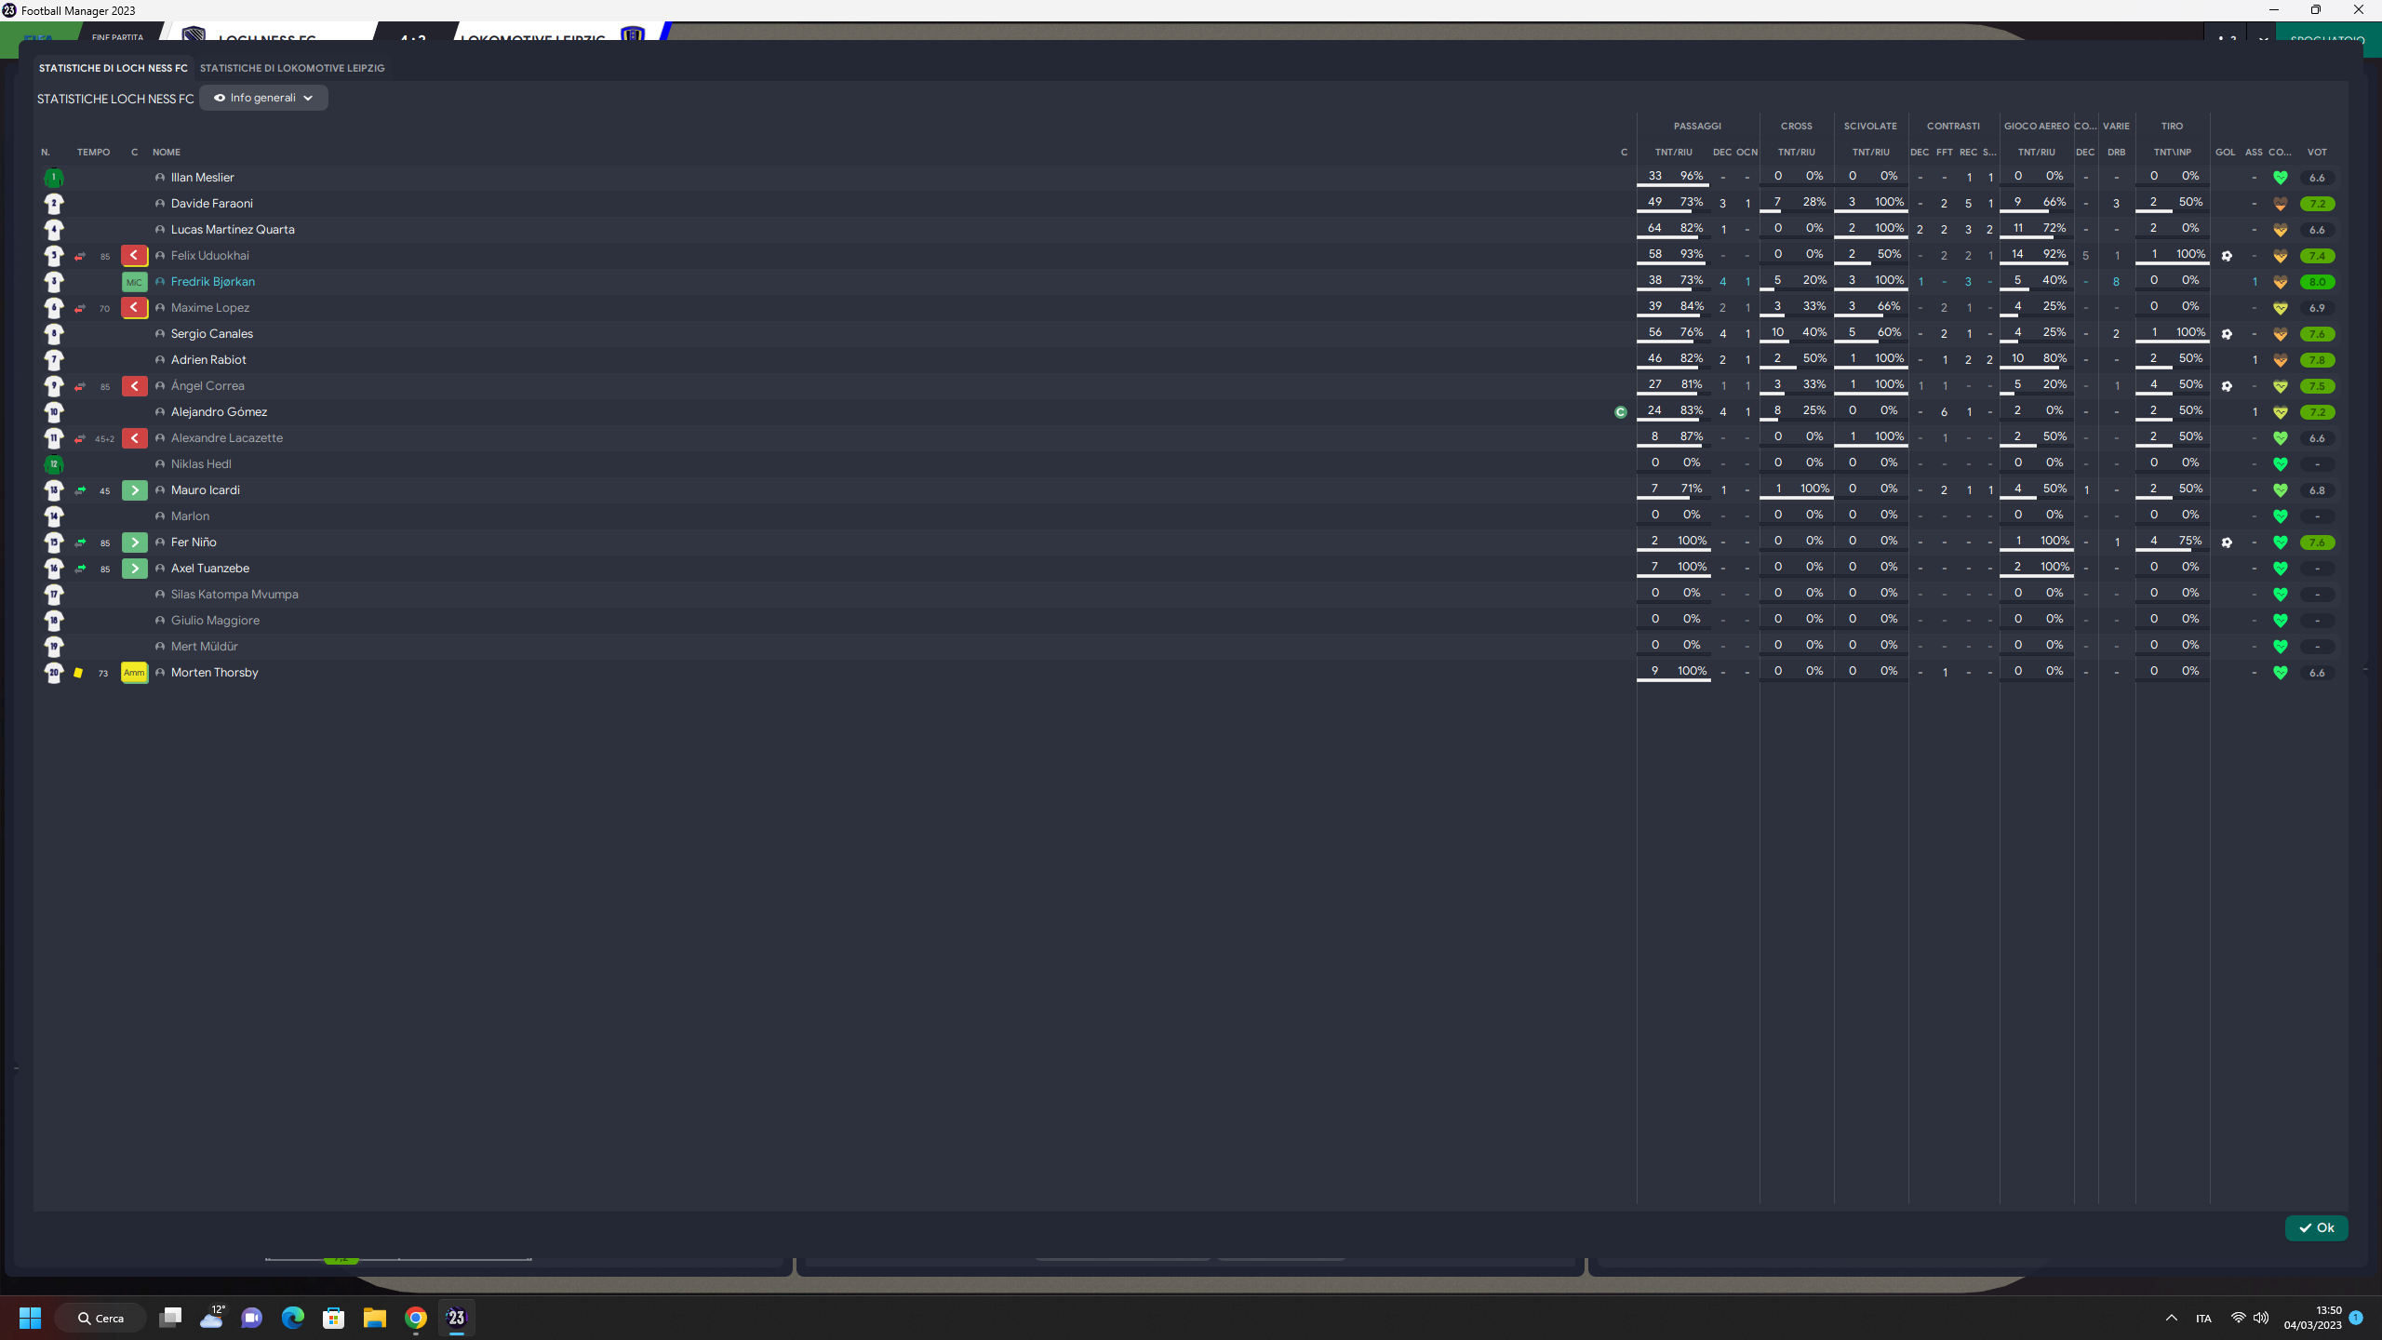Sort by the DRB column header
The width and height of the screenshot is (2382, 1340).
pos(2117,152)
